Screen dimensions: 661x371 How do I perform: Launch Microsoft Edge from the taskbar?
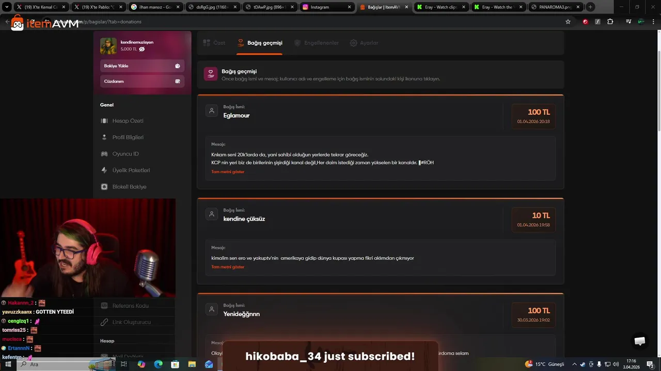(159, 364)
